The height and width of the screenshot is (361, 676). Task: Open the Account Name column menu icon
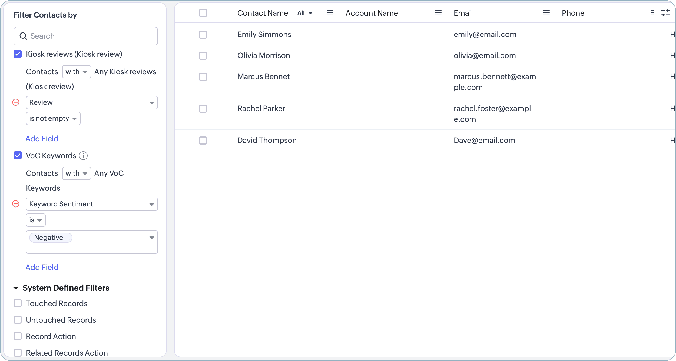coord(438,13)
